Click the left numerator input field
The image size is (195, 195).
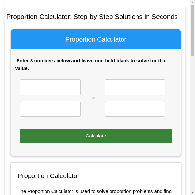(50, 87)
